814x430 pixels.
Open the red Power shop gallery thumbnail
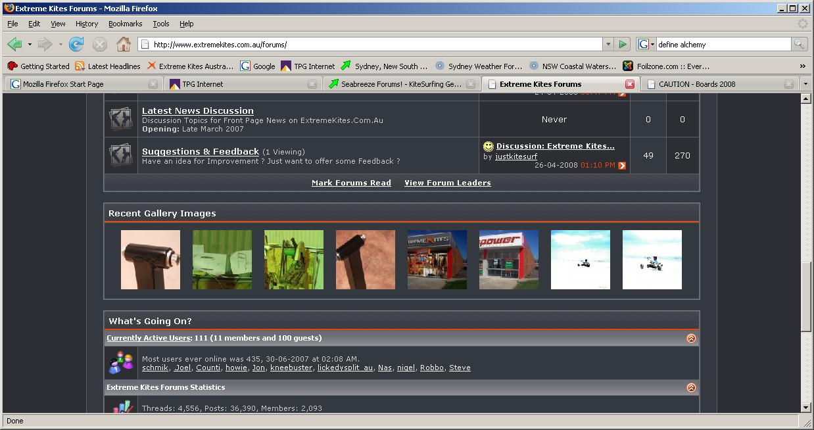pos(508,260)
